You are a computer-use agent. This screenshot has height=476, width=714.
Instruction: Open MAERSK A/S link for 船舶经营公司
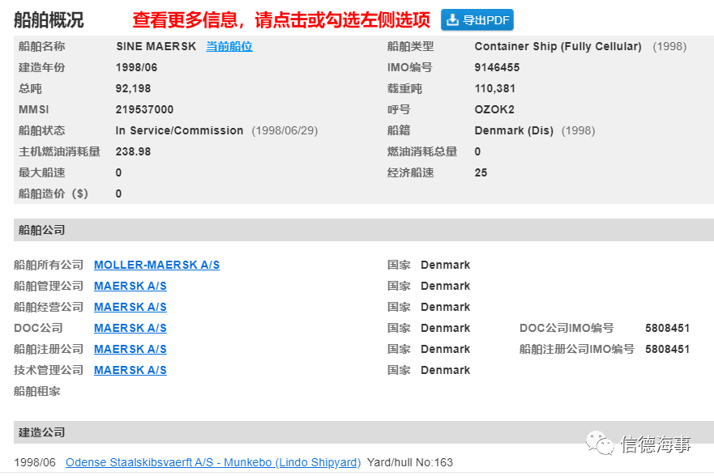[130, 307]
